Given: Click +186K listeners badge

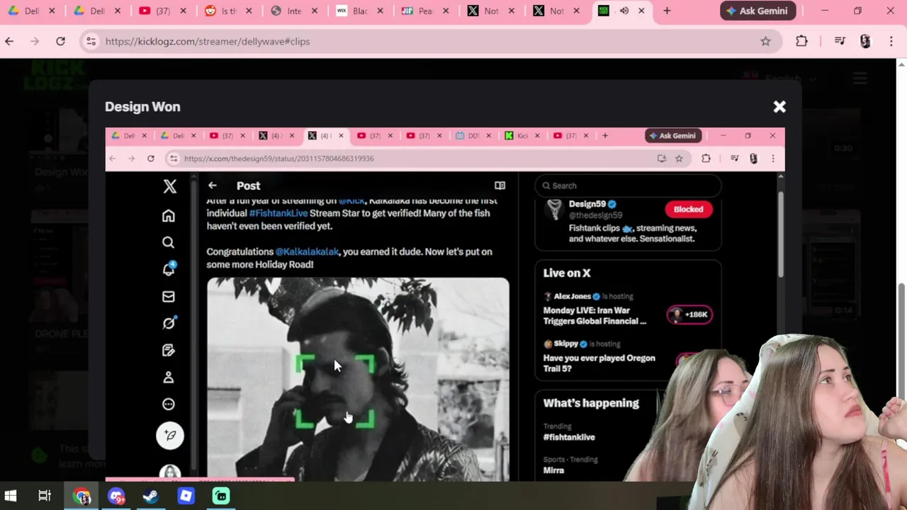Looking at the screenshot, I should point(689,314).
